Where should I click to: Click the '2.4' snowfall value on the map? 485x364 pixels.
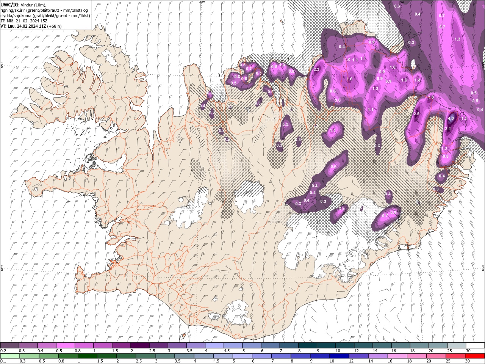(448, 129)
